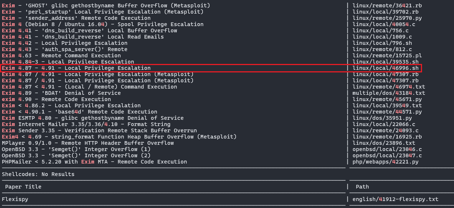Click the 'sender_address' Remote Code Execution entry
The height and width of the screenshot is (208, 454).
click(x=76, y=18)
